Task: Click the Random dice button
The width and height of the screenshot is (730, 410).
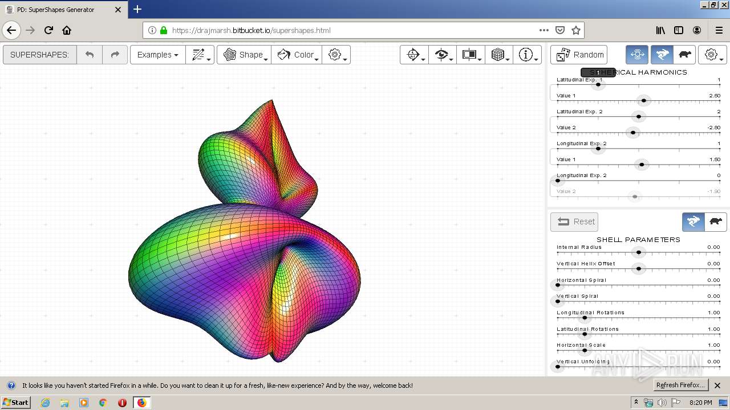Action: tap(579, 55)
